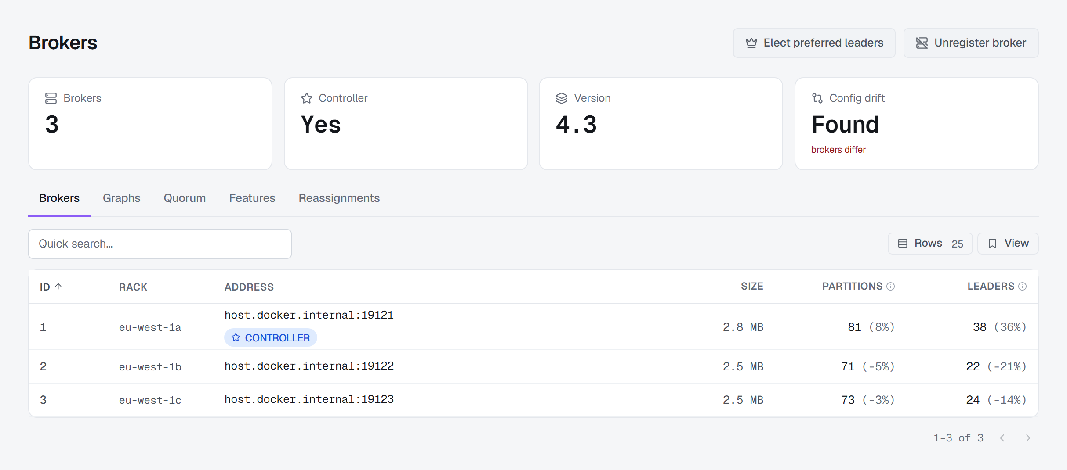Open the Rows 25 page-size selector

pyautogui.click(x=930, y=244)
